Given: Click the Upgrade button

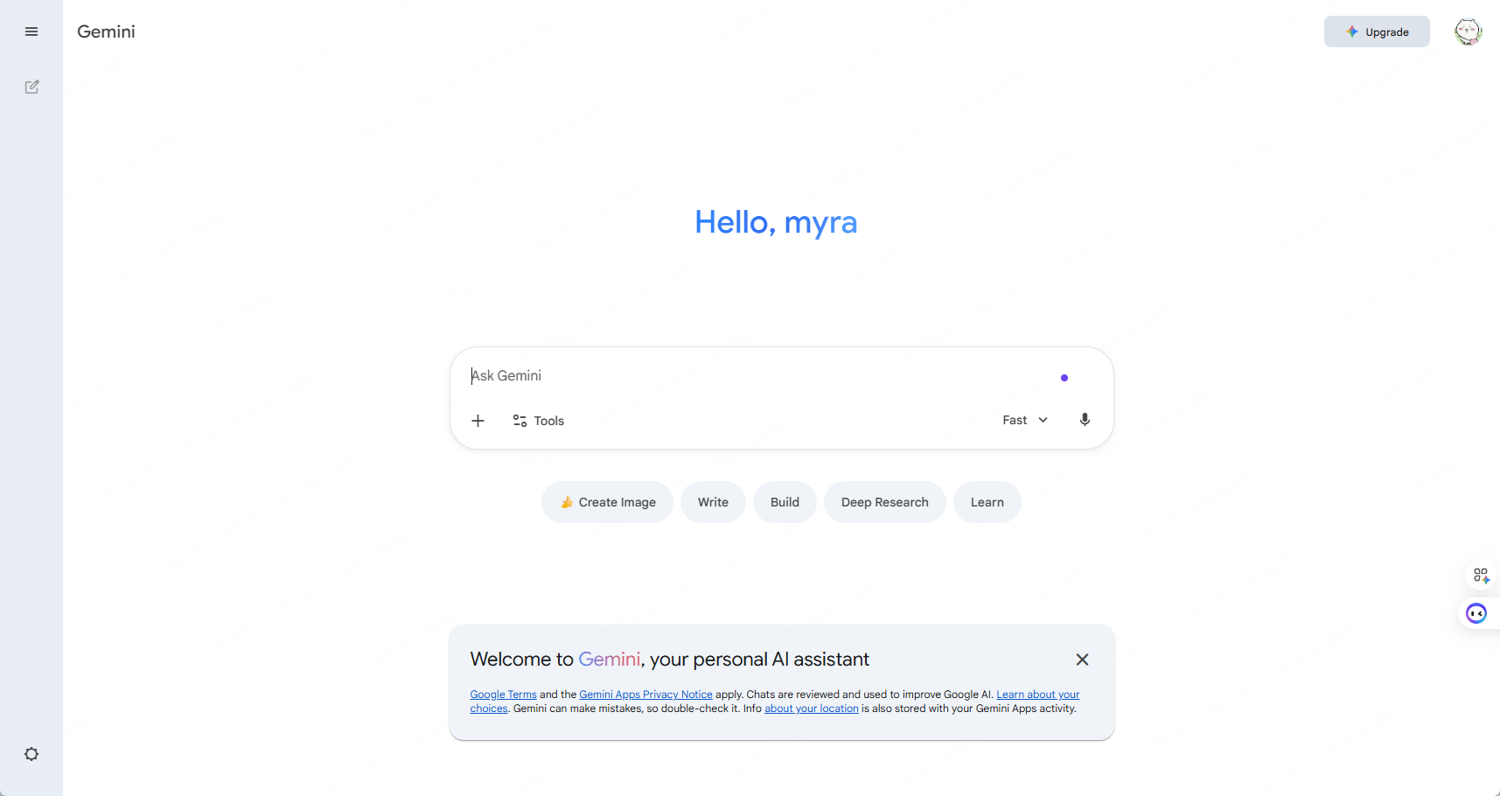Looking at the screenshot, I should tap(1377, 31).
